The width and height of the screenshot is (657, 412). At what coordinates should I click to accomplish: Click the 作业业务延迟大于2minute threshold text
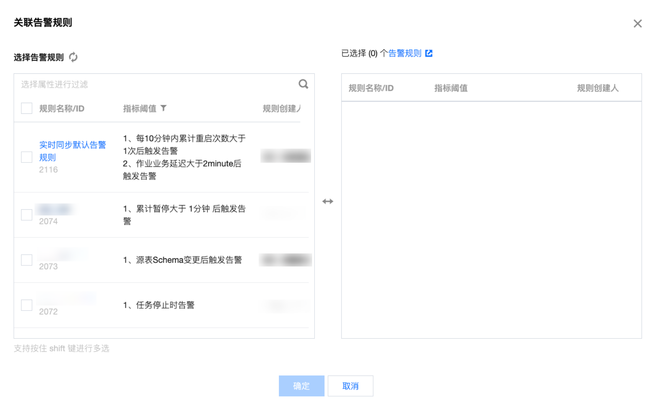click(x=182, y=170)
